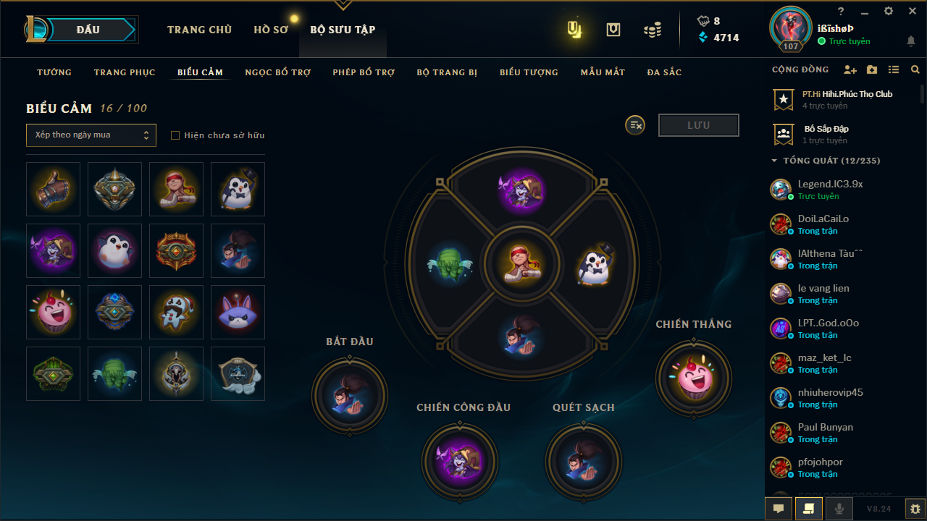Open the Xếp theo ngày mua dropdown
This screenshot has height=521, width=927.
pyautogui.click(x=91, y=135)
